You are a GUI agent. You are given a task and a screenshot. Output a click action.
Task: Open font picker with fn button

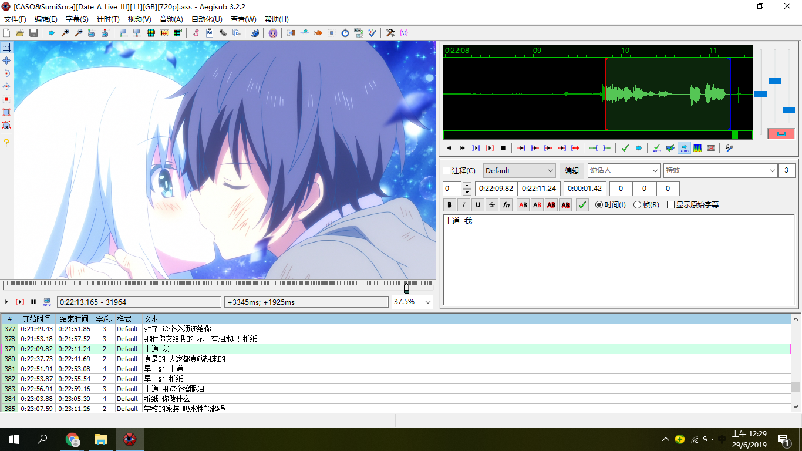[506, 205]
